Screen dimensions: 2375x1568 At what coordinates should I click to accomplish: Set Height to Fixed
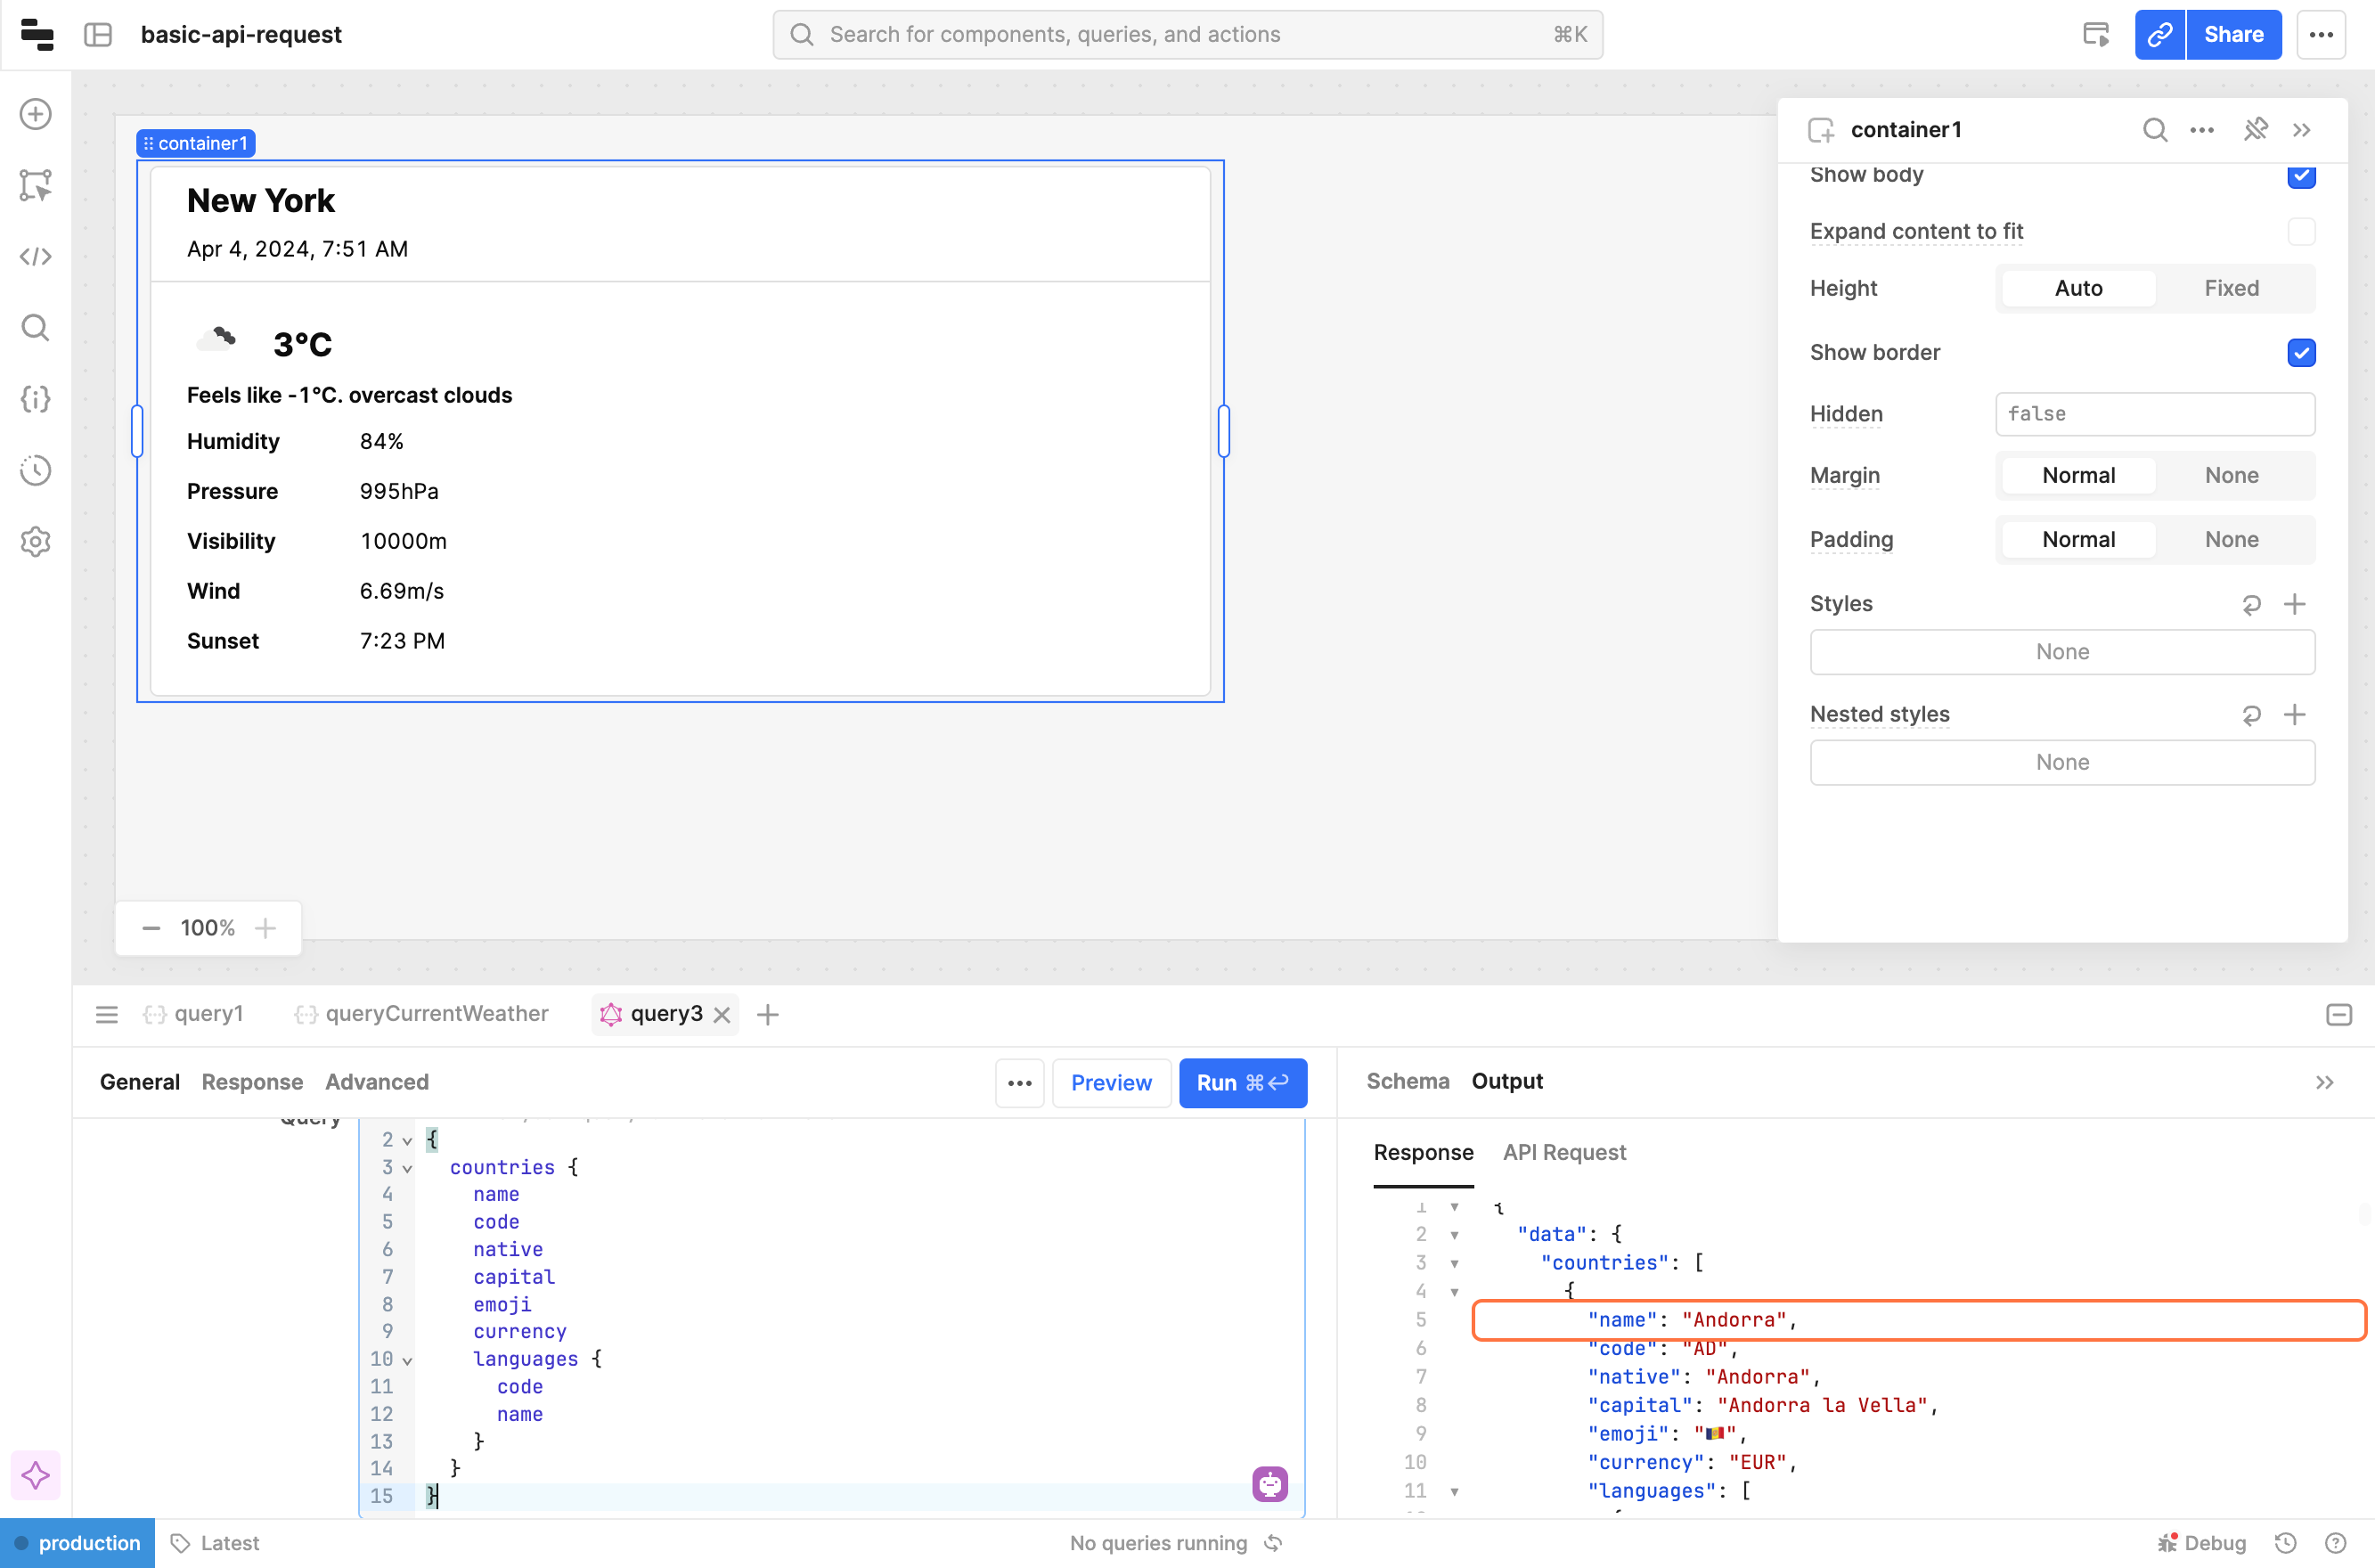pyautogui.click(x=2231, y=288)
